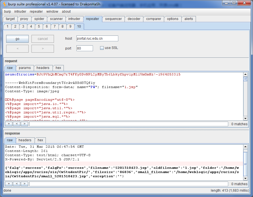Image resolution: width=253 pixels, height=197 pixels.
Task: Click response search plus options button
Action: [x=9, y=184]
